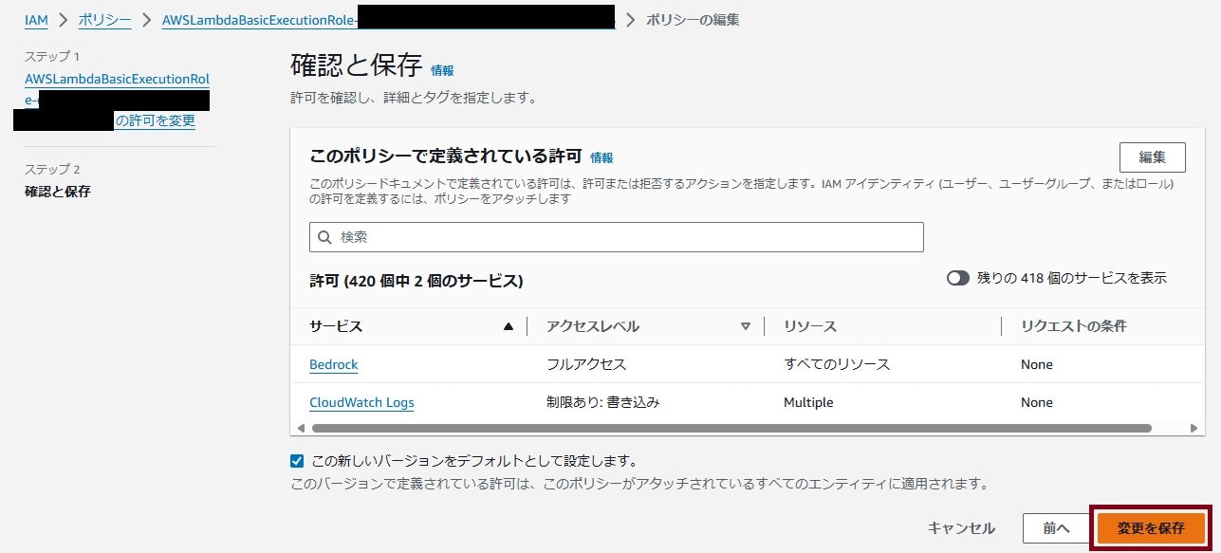Click フルアクセス cell in Bedrock row
The image size is (1221, 553).
[586, 364]
